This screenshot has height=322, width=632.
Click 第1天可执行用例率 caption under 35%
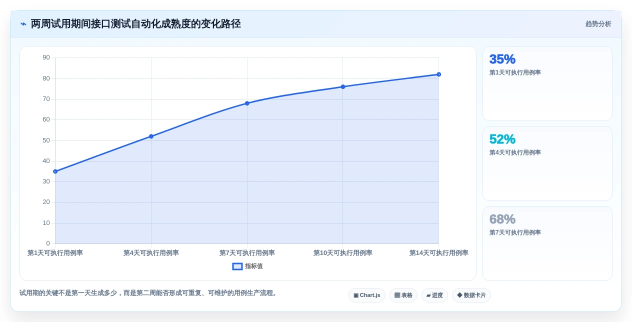tap(515, 73)
